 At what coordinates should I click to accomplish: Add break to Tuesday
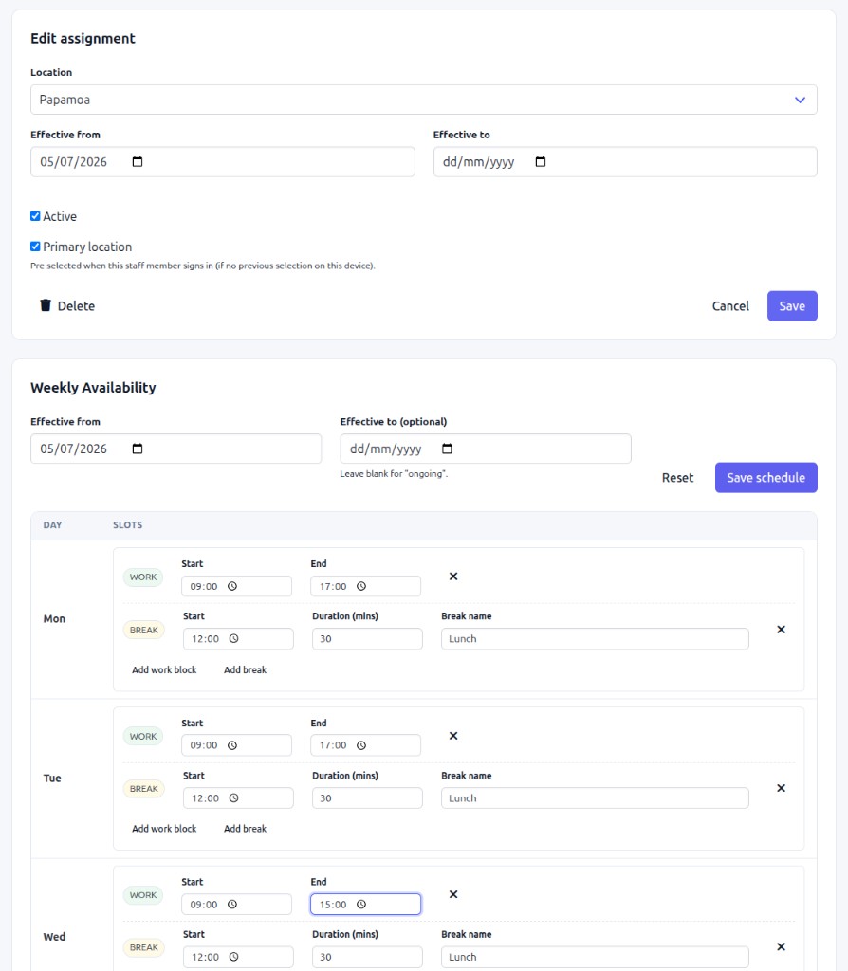[245, 829]
